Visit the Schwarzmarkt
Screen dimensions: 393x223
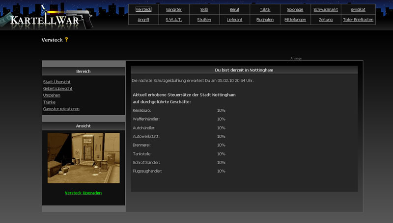326,9
